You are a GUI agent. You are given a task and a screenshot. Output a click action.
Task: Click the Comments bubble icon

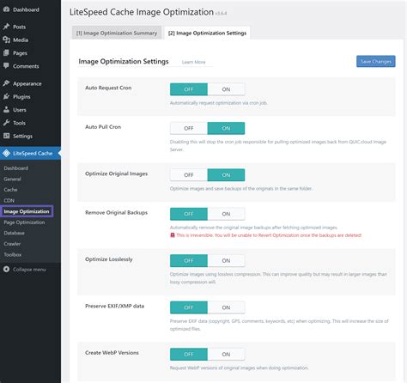click(6, 66)
